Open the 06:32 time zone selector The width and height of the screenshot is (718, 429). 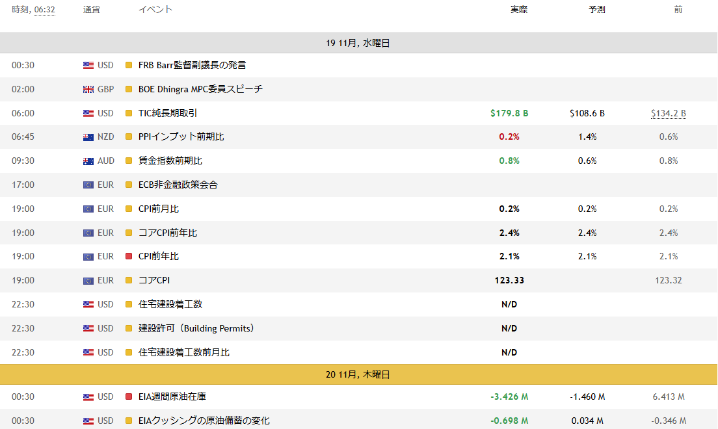44,10
